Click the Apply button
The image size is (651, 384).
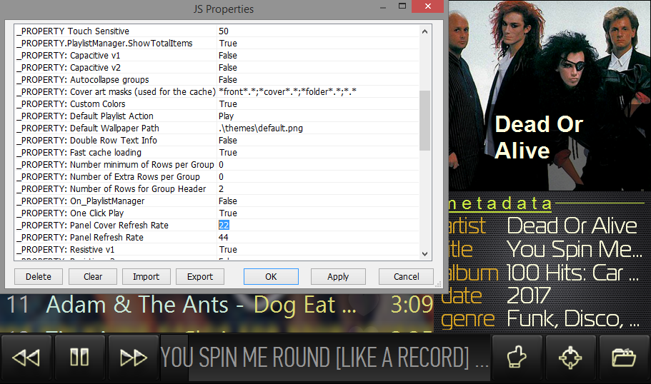click(x=338, y=277)
